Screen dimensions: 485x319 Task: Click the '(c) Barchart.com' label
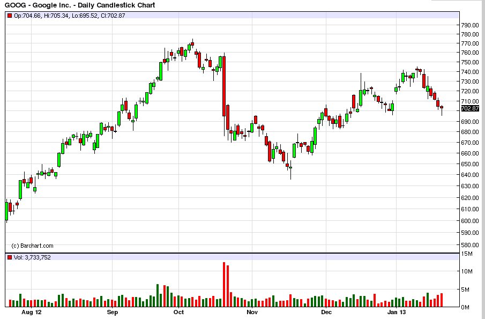click(x=32, y=246)
